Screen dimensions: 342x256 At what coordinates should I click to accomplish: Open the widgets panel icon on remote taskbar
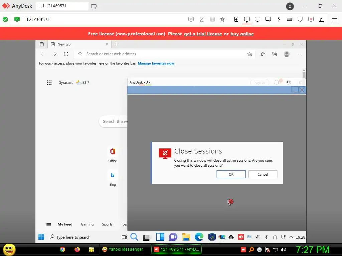click(160, 237)
